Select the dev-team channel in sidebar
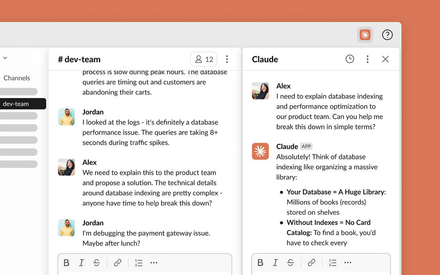 point(22,103)
